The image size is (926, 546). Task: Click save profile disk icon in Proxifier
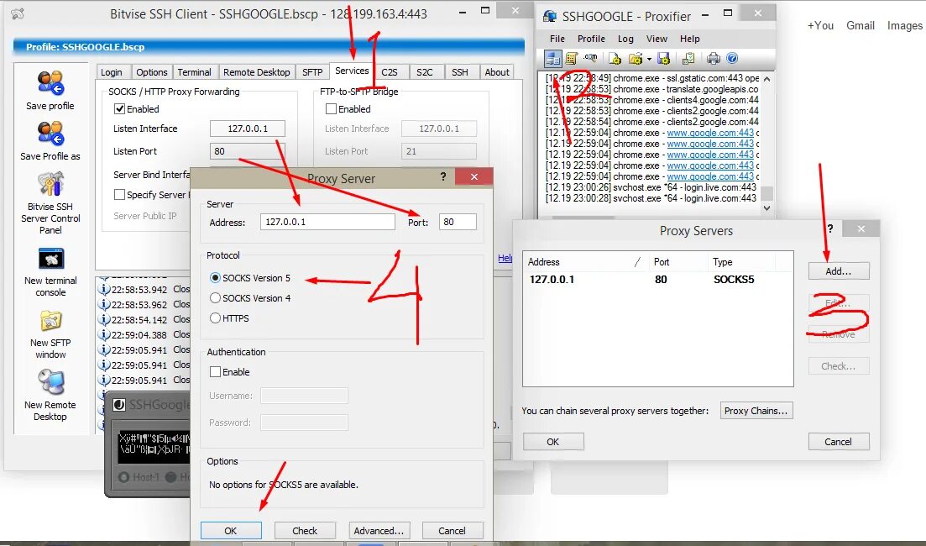click(x=663, y=58)
